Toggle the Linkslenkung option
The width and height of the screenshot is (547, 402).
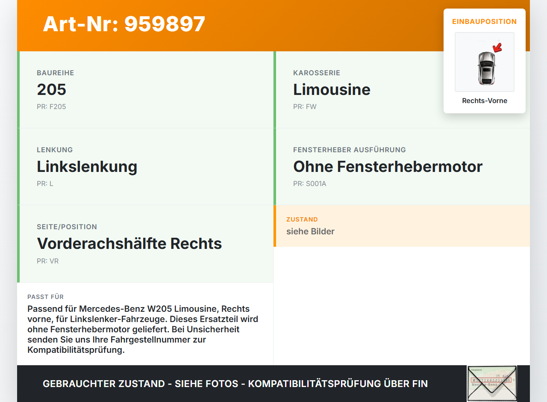point(87,166)
